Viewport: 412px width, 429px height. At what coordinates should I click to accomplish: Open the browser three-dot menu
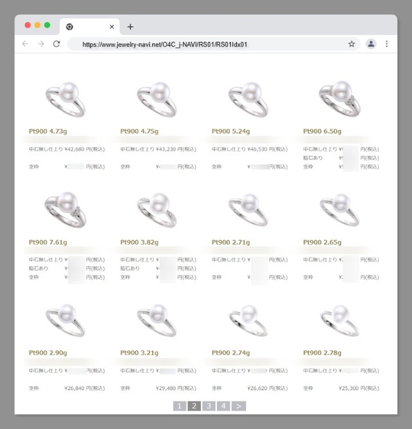pos(387,44)
